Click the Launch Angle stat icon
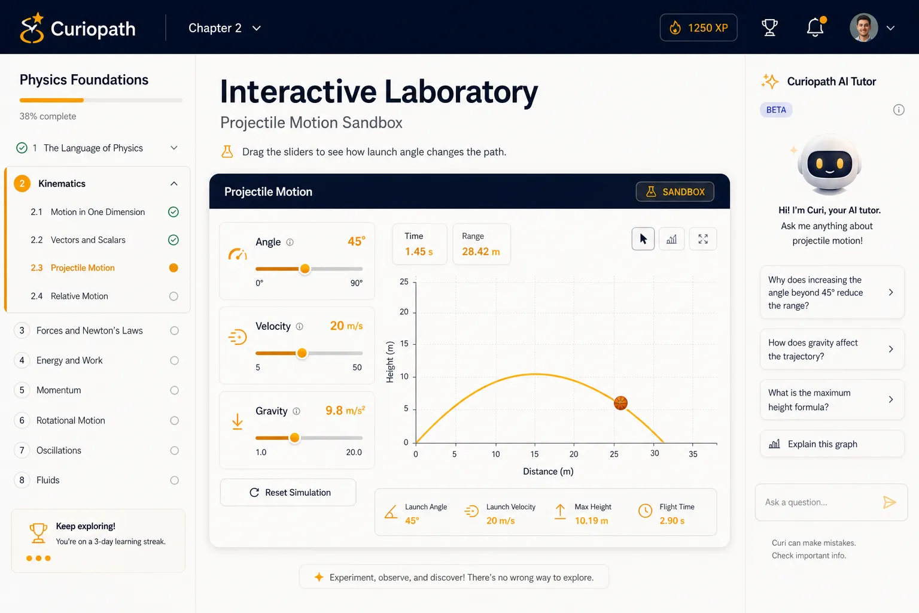 pyautogui.click(x=391, y=512)
